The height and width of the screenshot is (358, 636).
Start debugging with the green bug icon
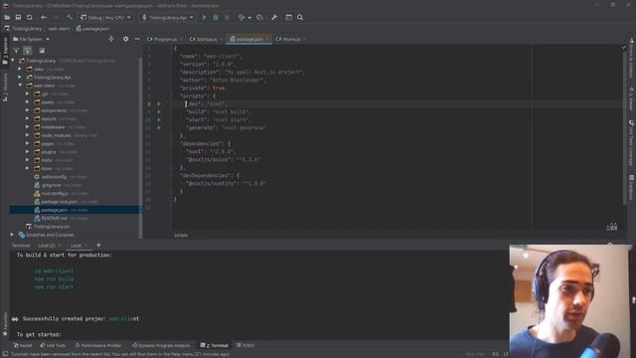(x=216, y=18)
